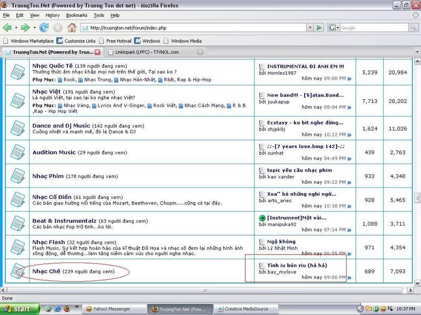This screenshot has height=315, width=421.
Task: Open the Back history dropdown arrow
Action: click(x=16, y=28)
